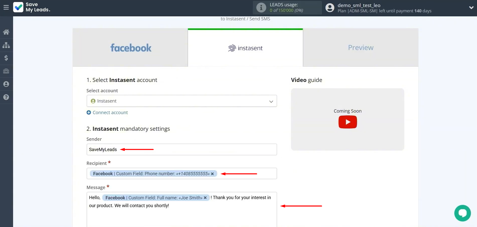The image size is (477, 227).
Task: Click the user avatar icon in header
Action: click(330, 8)
